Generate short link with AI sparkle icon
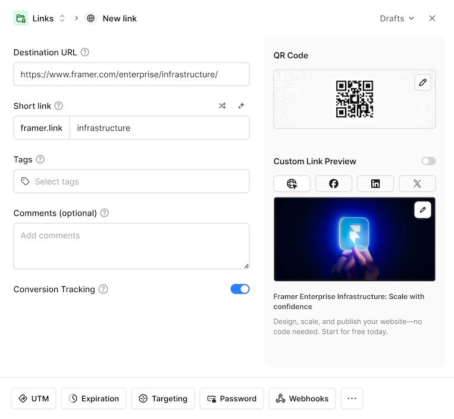 click(241, 106)
